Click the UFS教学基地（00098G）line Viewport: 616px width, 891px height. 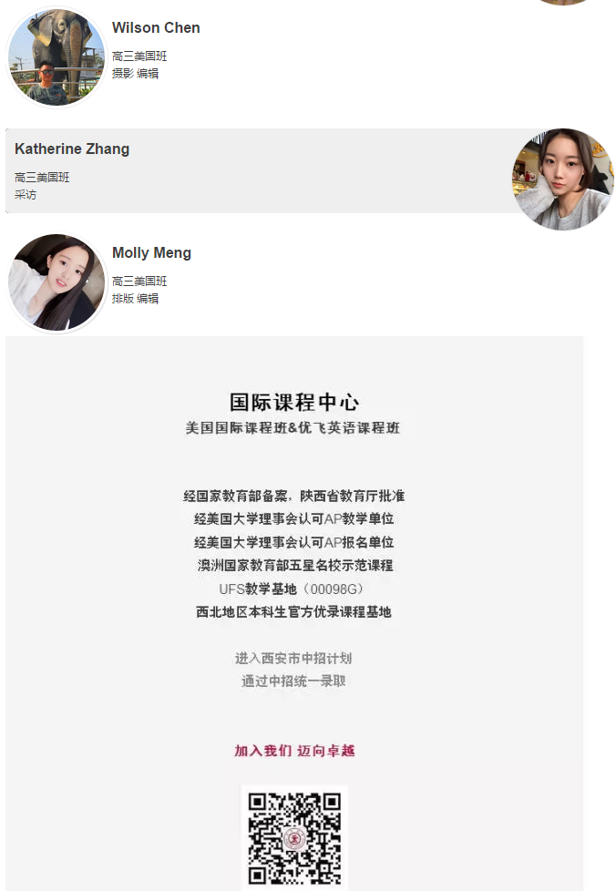tap(291, 589)
